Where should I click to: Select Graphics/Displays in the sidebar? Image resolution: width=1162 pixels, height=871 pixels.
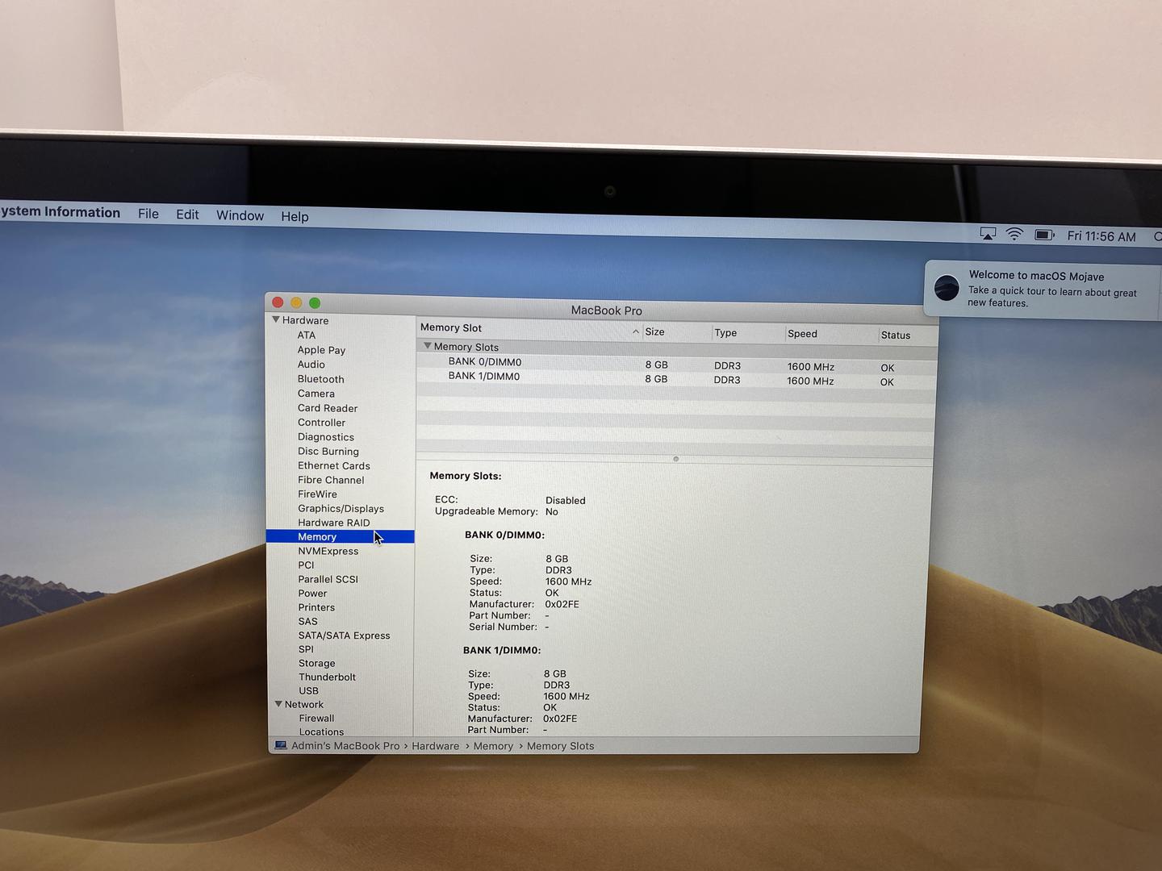341,508
